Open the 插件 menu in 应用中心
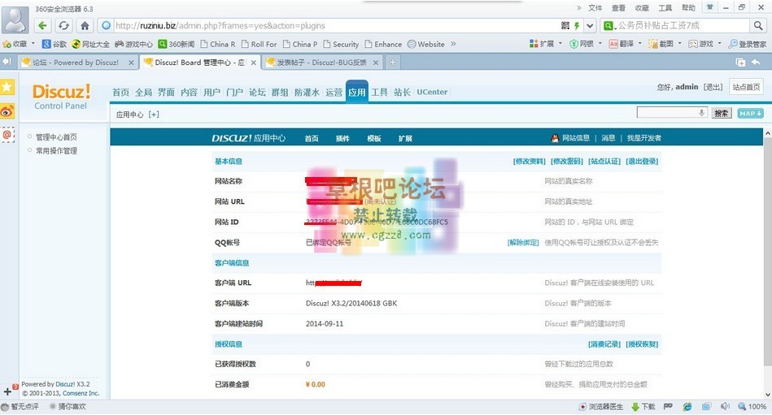The width and height of the screenshot is (772, 415). 342,139
